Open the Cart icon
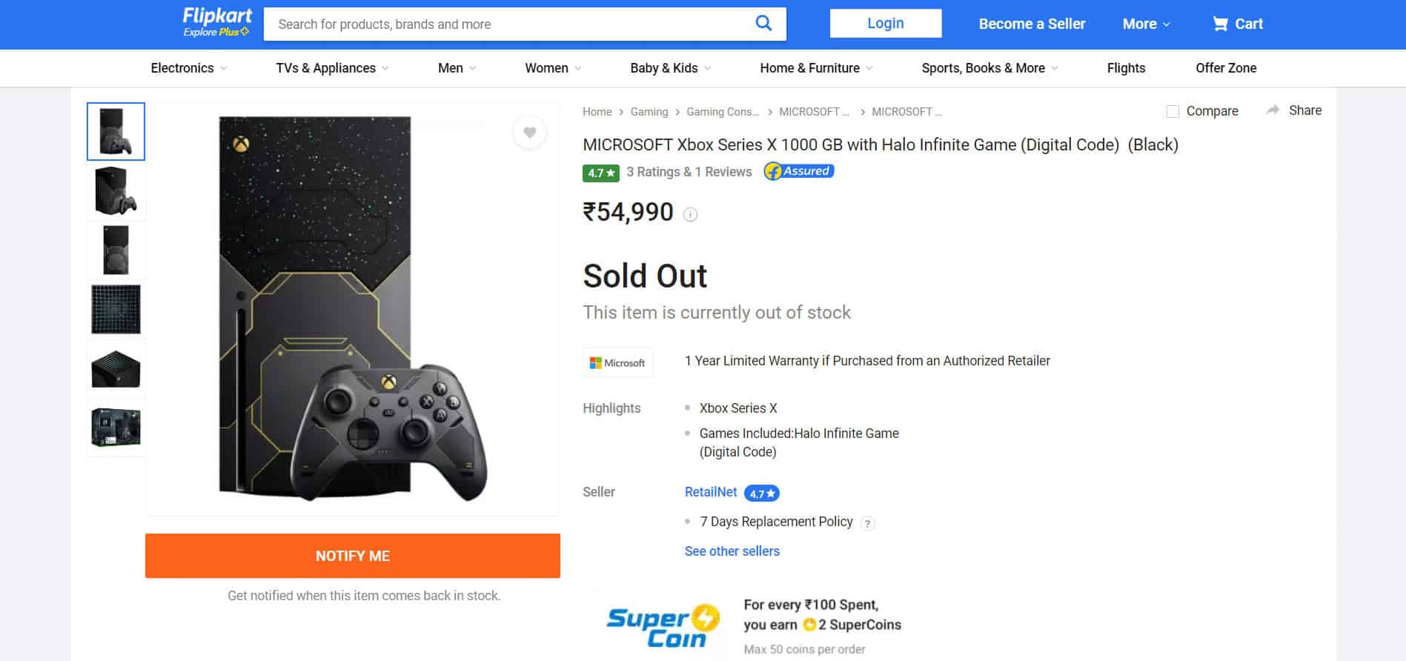 (x=1237, y=24)
